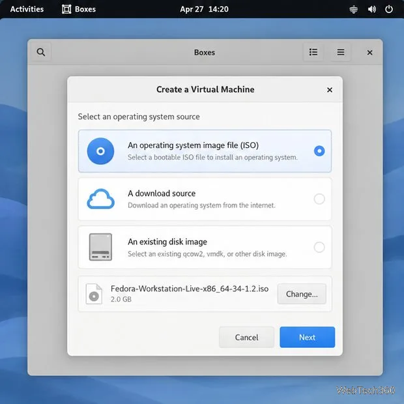Image resolution: width=404 pixels, height=404 pixels.
Task: Switch to list view in Boxes header
Action: [x=313, y=52]
